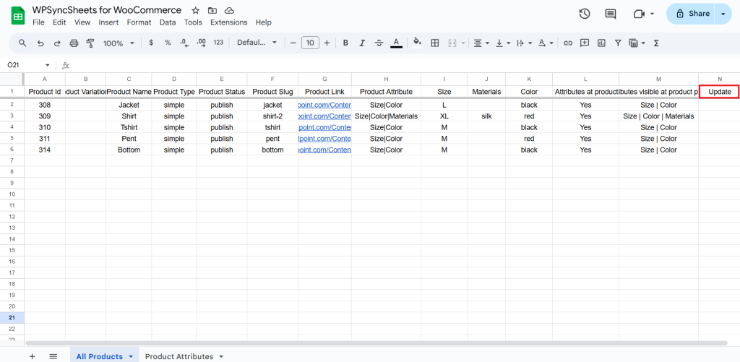The image size is (740, 362).
Task: Undo the last action
Action: [40, 43]
